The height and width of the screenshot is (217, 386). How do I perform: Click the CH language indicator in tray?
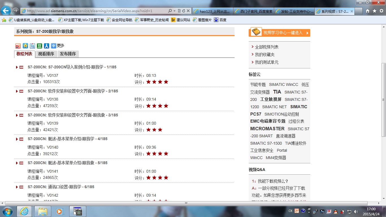290,211
